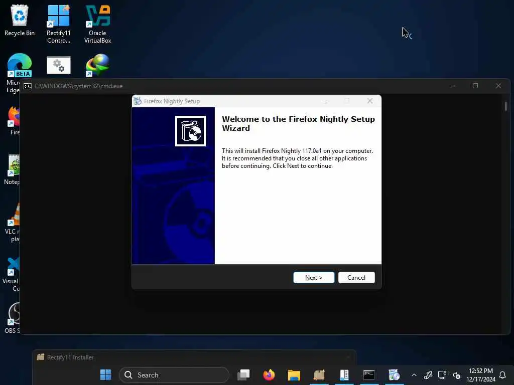Open Firefox from the taskbar
This screenshot has height=385, width=514.
(269, 375)
